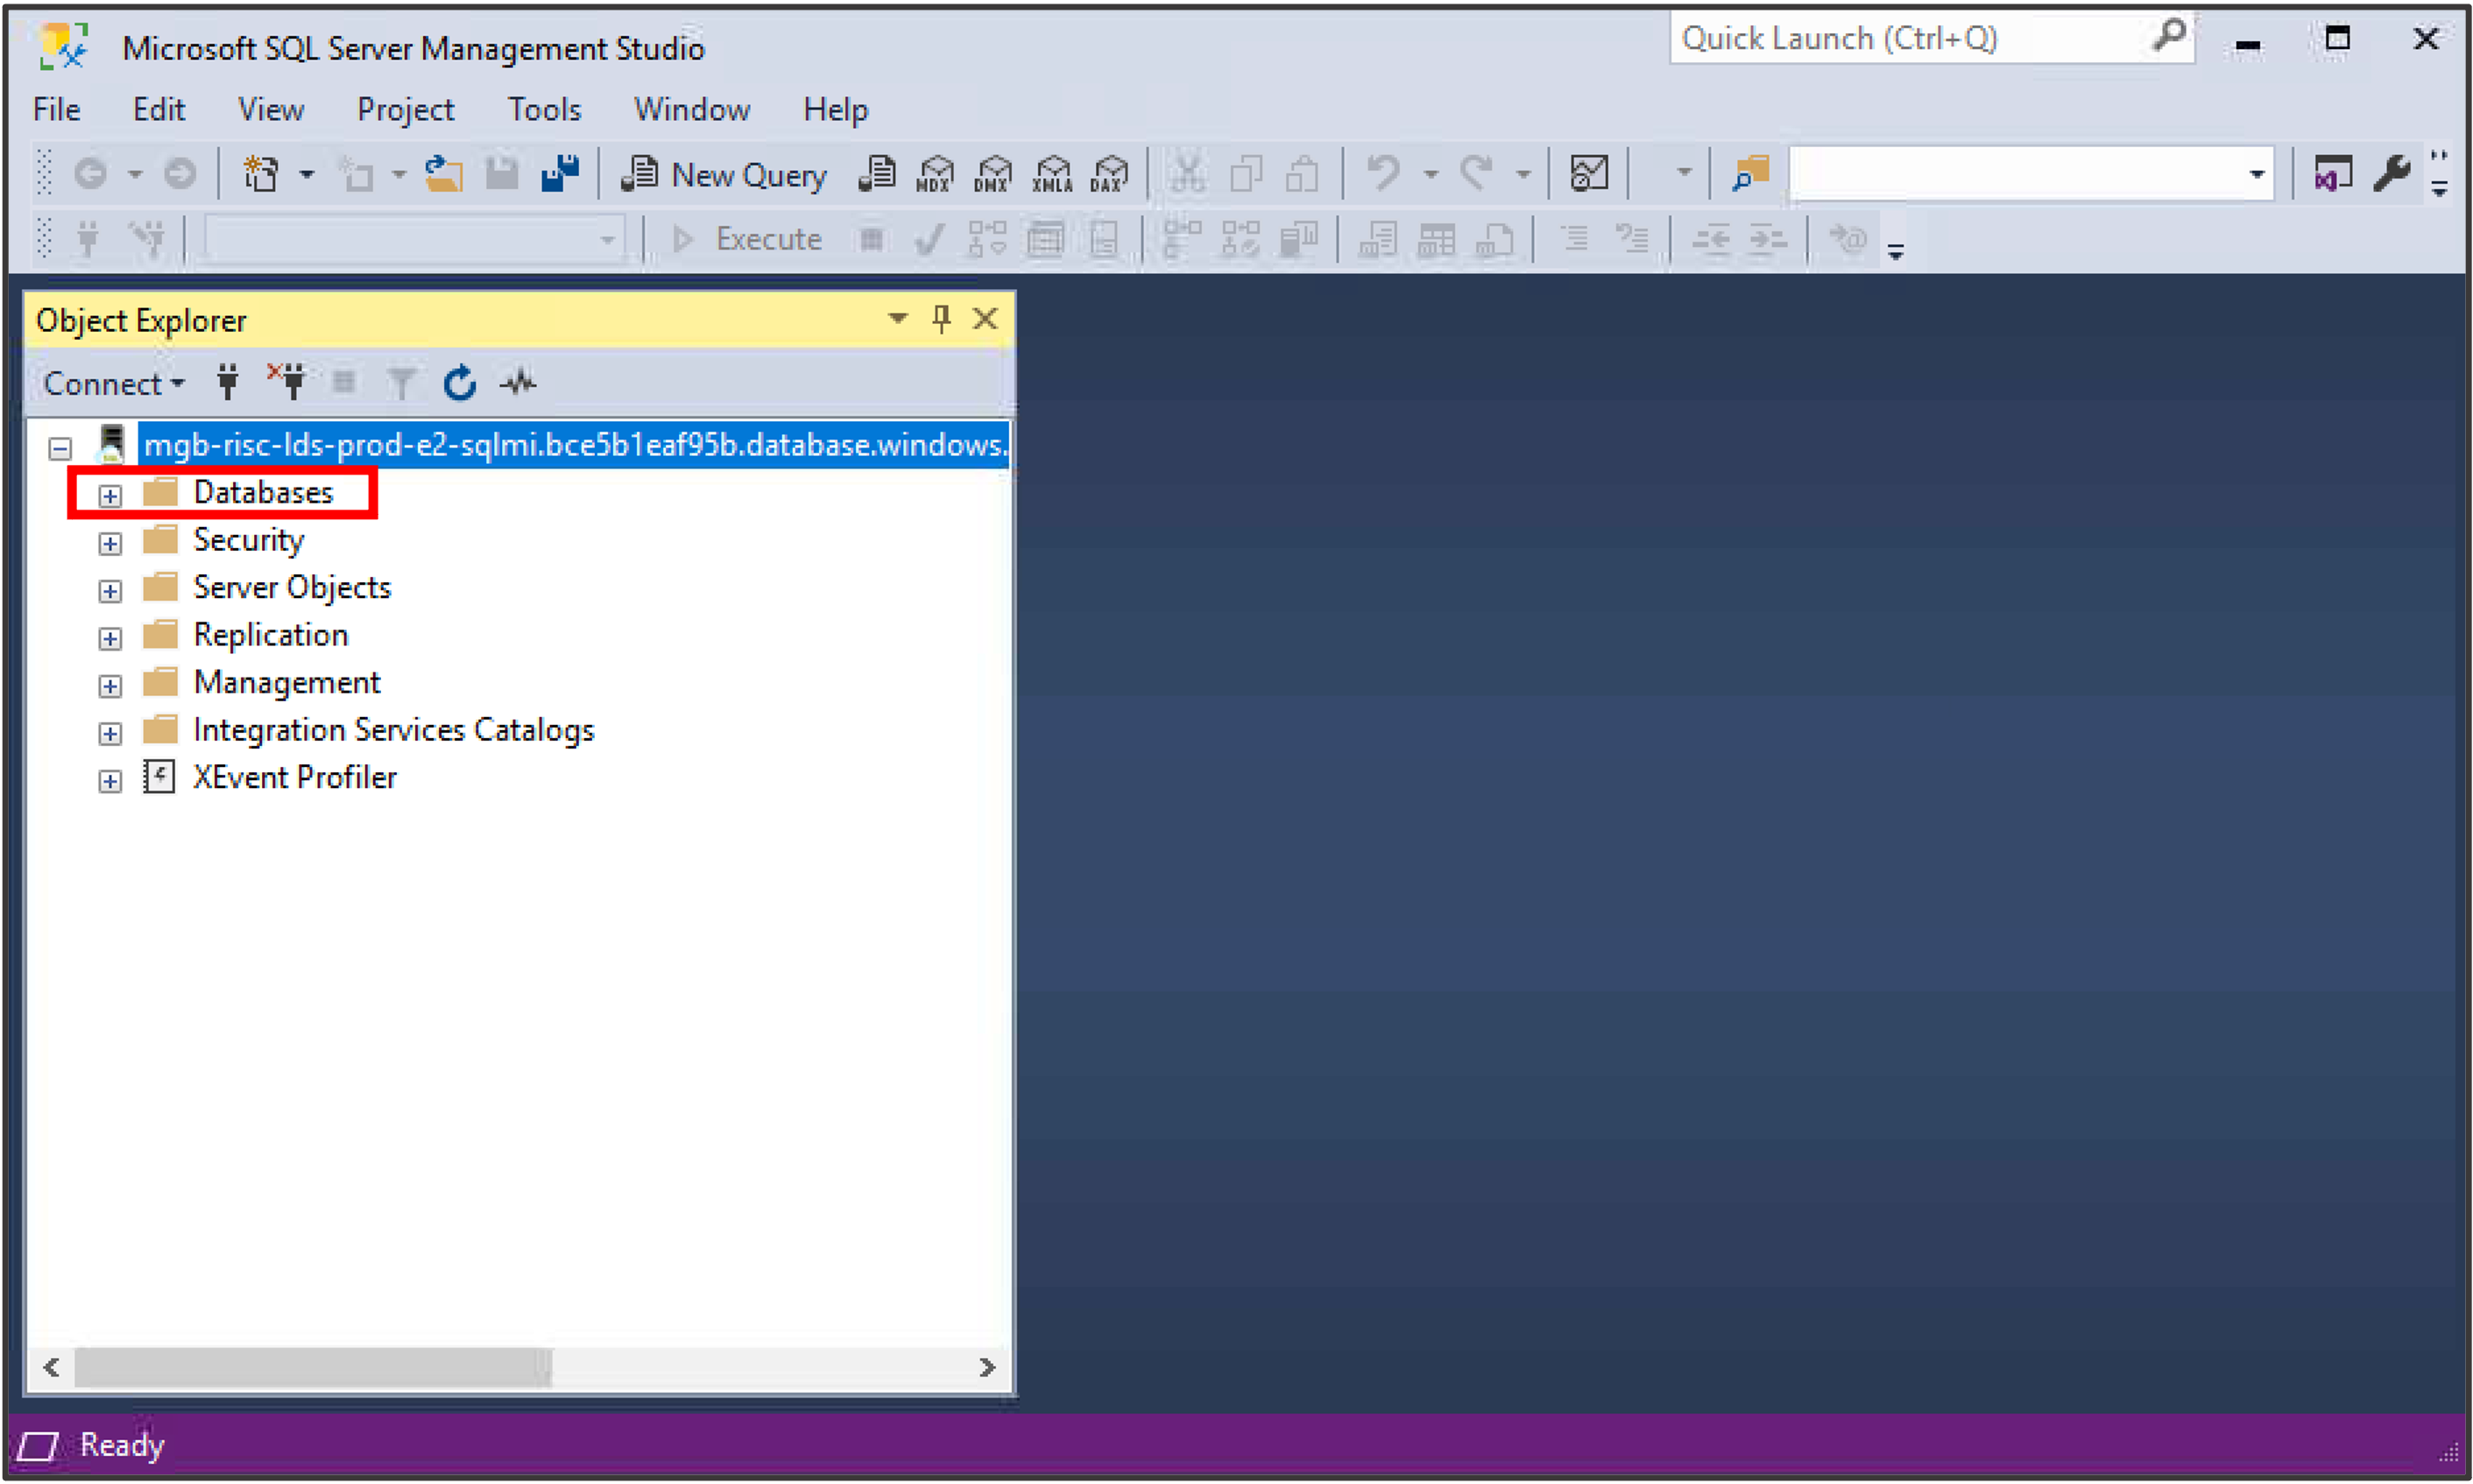The height and width of the screenshot is (1484, 2473).
Task: Open the Connect dropdown
Action: click(x=114, y=384)
